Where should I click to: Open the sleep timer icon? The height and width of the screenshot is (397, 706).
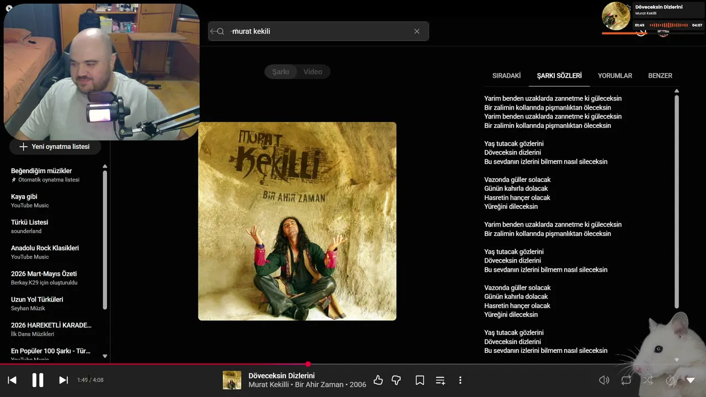tap(670, 380)
